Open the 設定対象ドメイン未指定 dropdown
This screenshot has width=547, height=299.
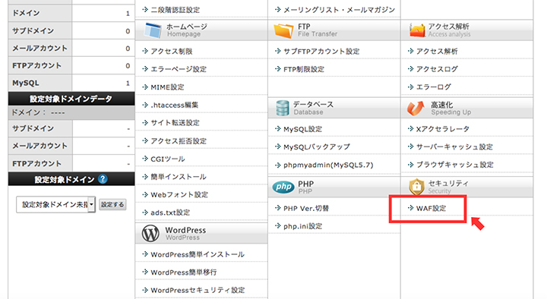[55, 205]
